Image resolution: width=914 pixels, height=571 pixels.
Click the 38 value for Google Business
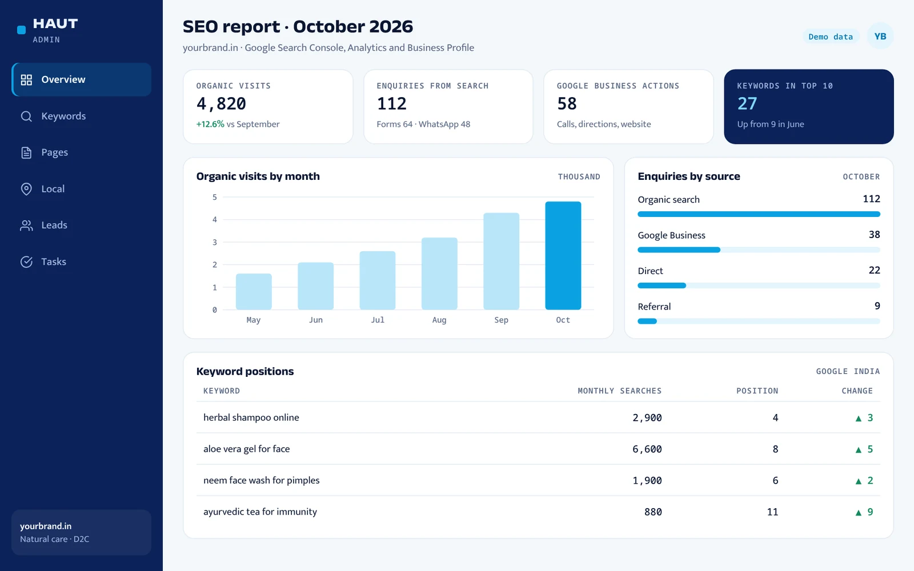[x=874, y=235]
